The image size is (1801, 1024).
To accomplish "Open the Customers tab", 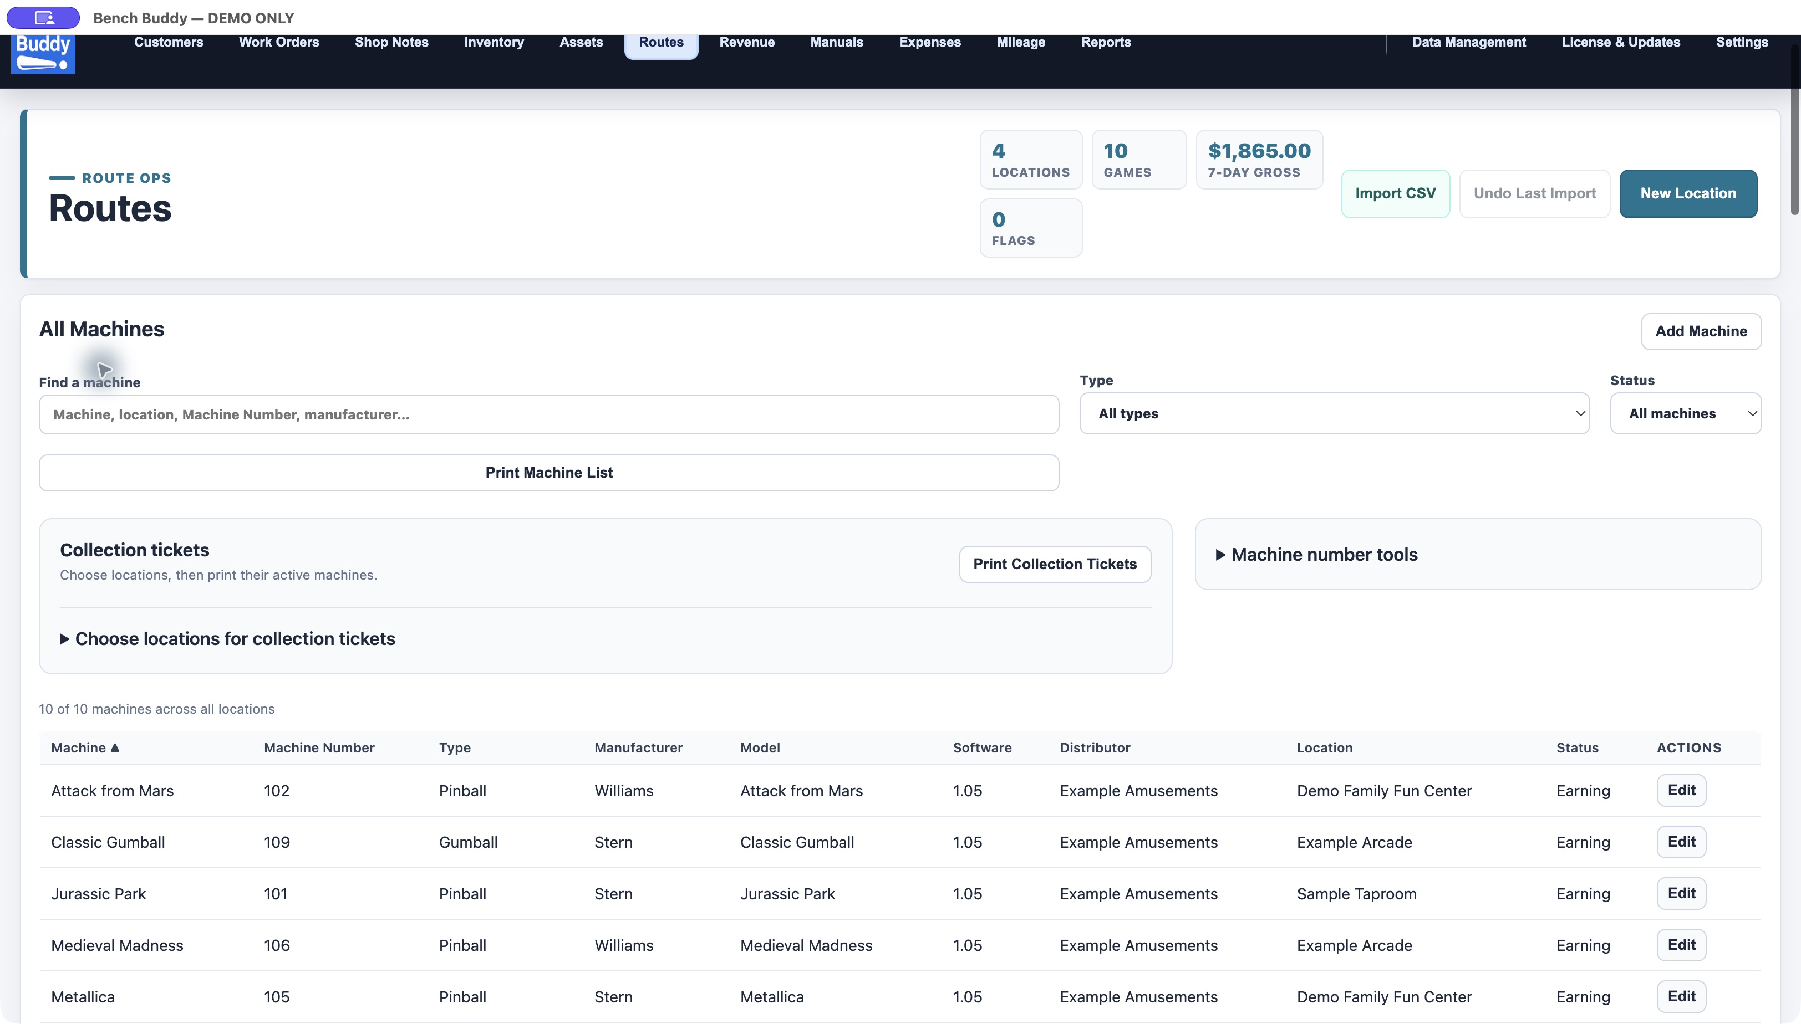I will point(168,42).
